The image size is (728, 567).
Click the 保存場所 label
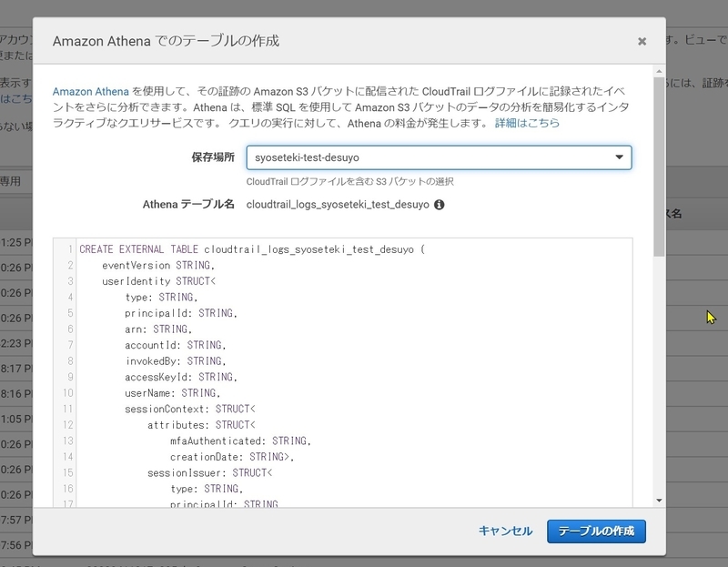click(213, 157)
